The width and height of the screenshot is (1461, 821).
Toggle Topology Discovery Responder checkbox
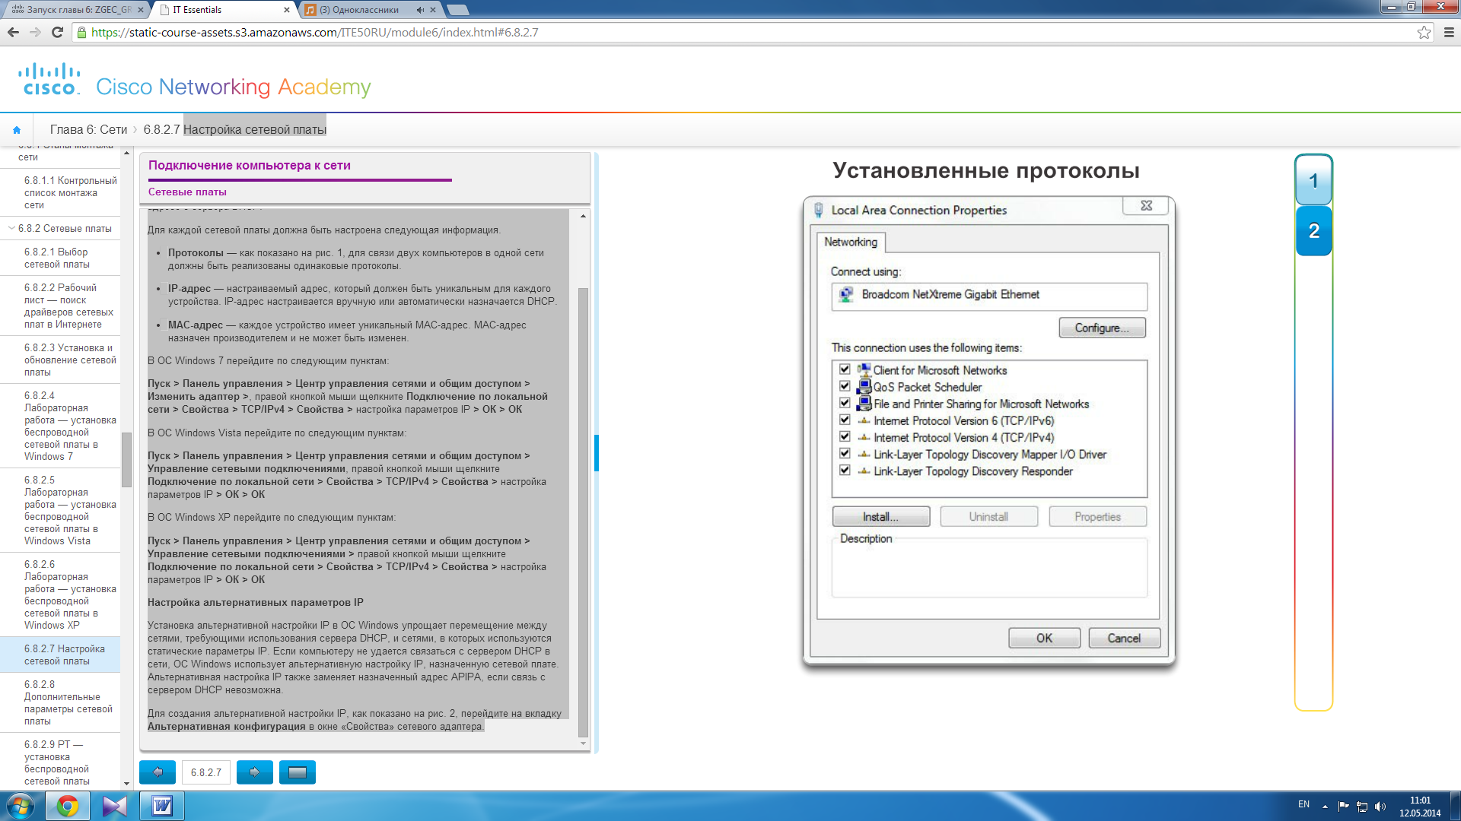(845, 471)
